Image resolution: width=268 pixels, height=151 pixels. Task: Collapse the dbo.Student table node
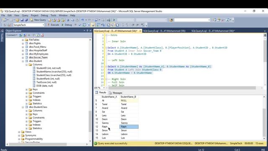point(23,61)
